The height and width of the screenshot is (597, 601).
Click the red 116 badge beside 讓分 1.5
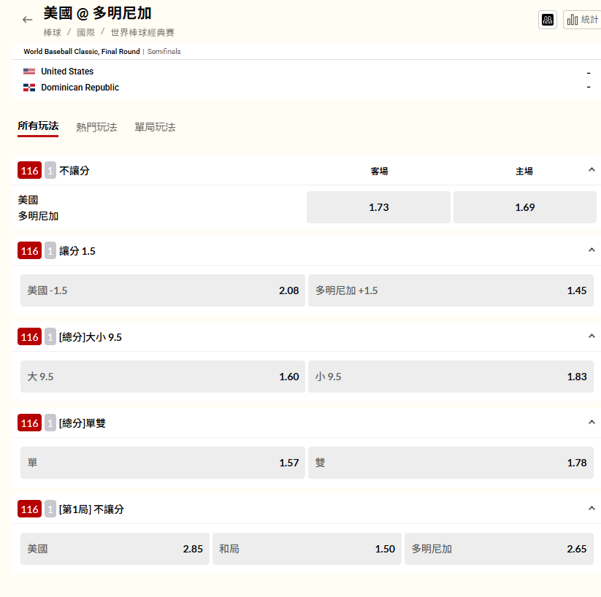pos(29,251)
